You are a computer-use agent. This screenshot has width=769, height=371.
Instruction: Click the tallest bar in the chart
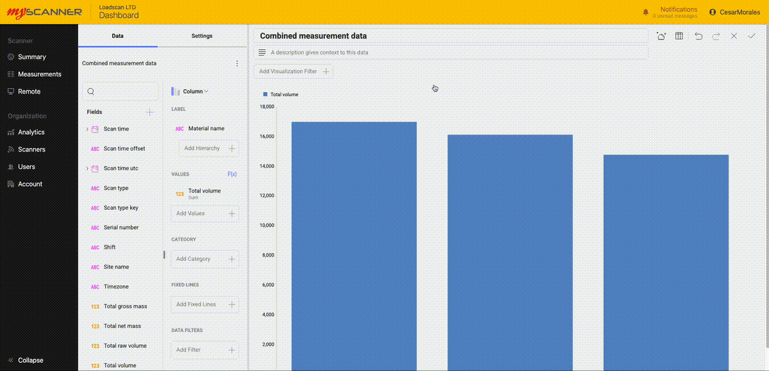tap(354, 246)
